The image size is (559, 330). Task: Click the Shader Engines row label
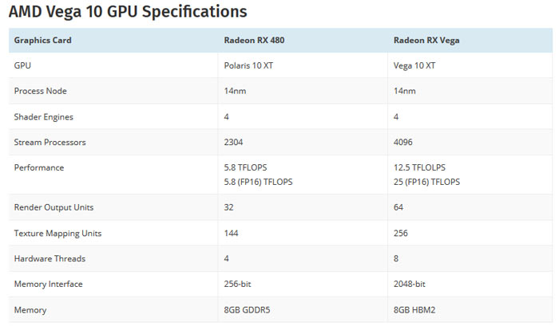tap(43, 116)
